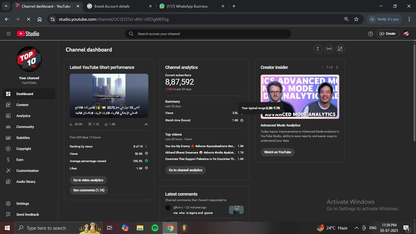
Task: Click the Verify it's you button
Action: [384, 19]
